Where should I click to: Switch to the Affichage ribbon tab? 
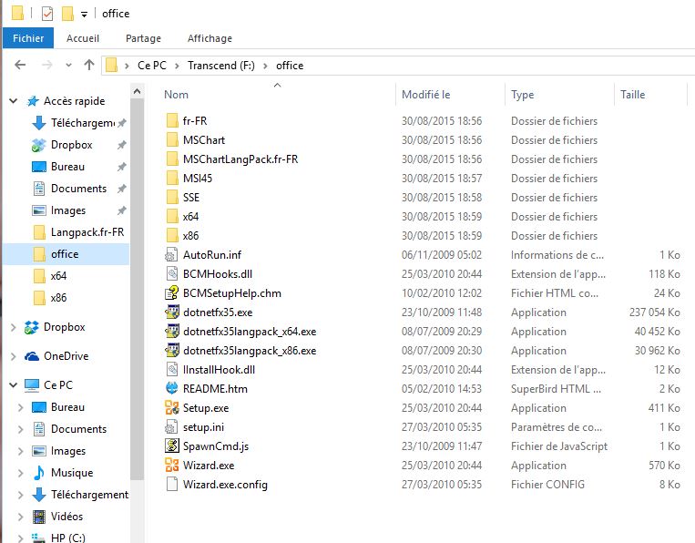[210, 38]
